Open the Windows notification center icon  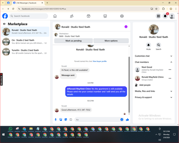(x=174, y=134)
